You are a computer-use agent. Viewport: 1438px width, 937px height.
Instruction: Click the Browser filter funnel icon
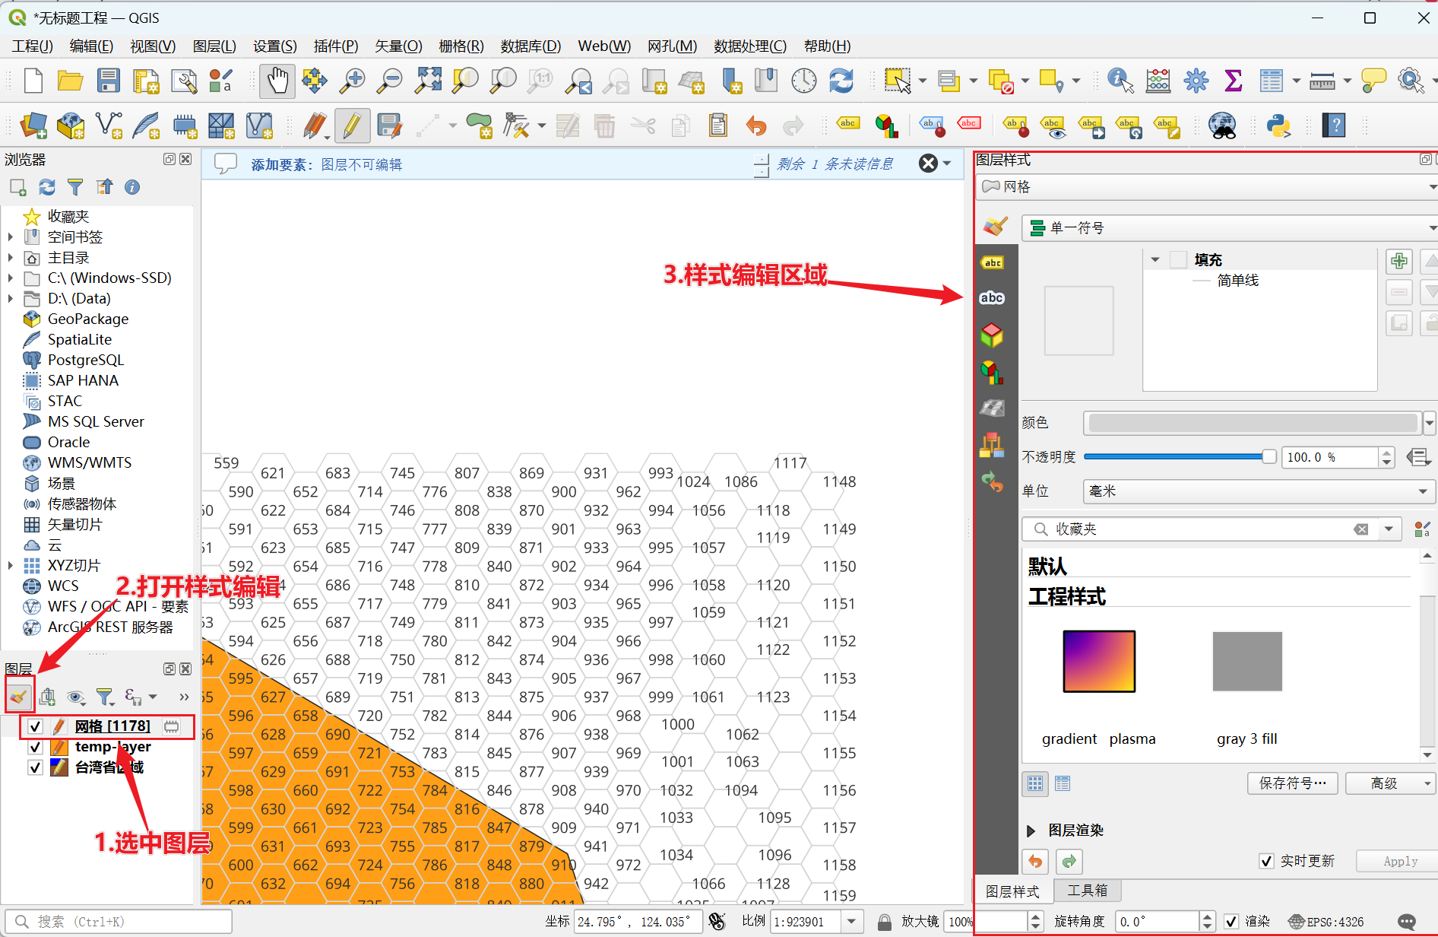tap(75, 187)
